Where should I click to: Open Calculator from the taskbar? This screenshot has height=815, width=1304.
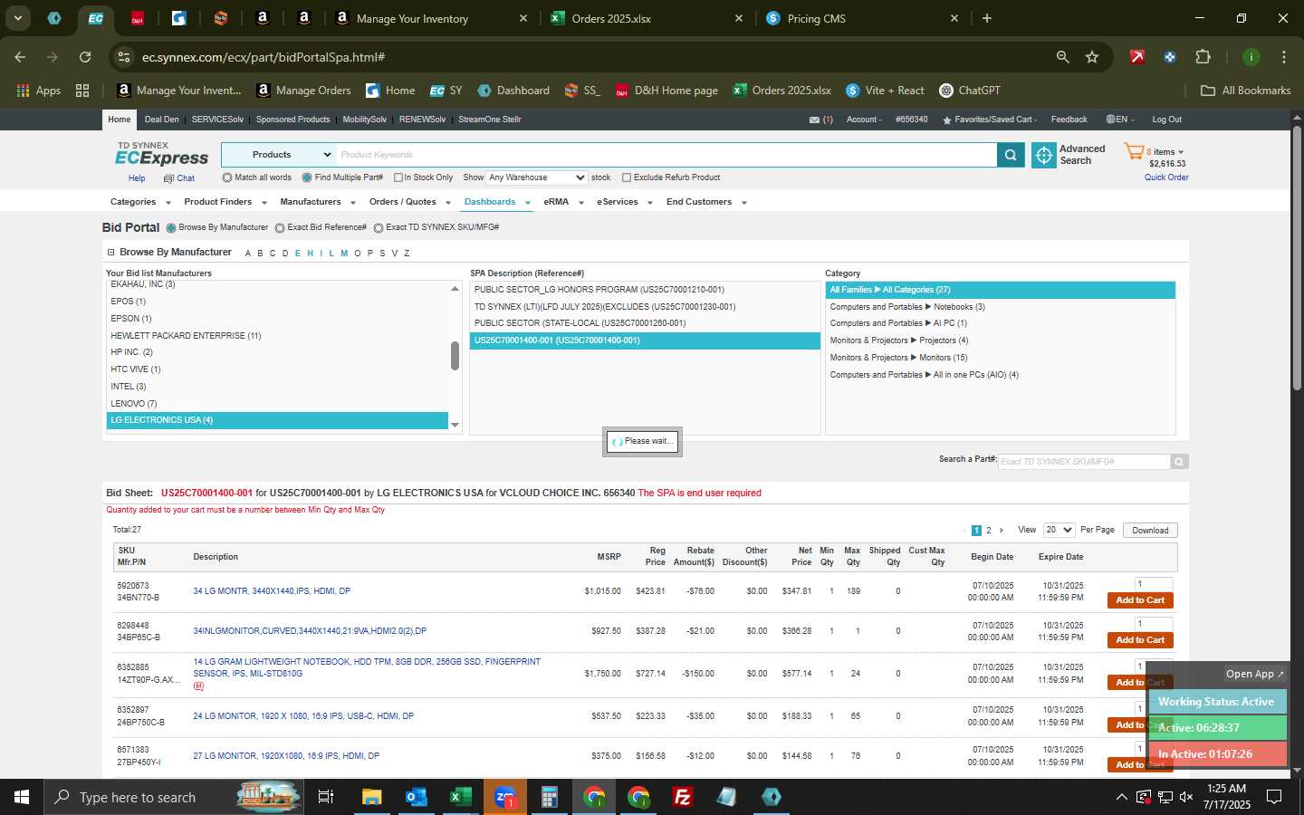pos(549,797)
